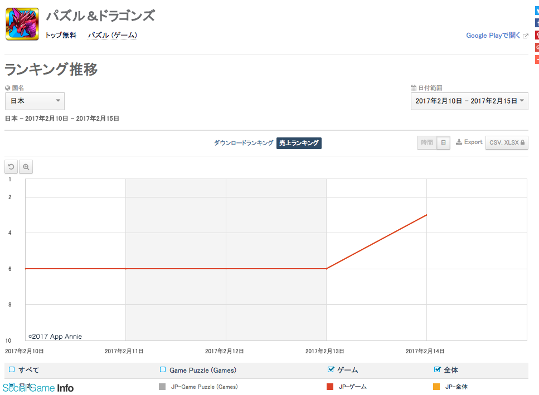
Task: Expand the 日本 country dropdown
Action: [x=35, y=101]
